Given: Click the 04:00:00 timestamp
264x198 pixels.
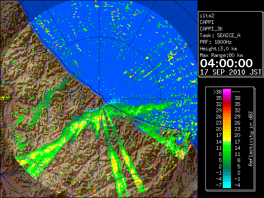Looking at the screenshot, I should click(x=226, y=63).
